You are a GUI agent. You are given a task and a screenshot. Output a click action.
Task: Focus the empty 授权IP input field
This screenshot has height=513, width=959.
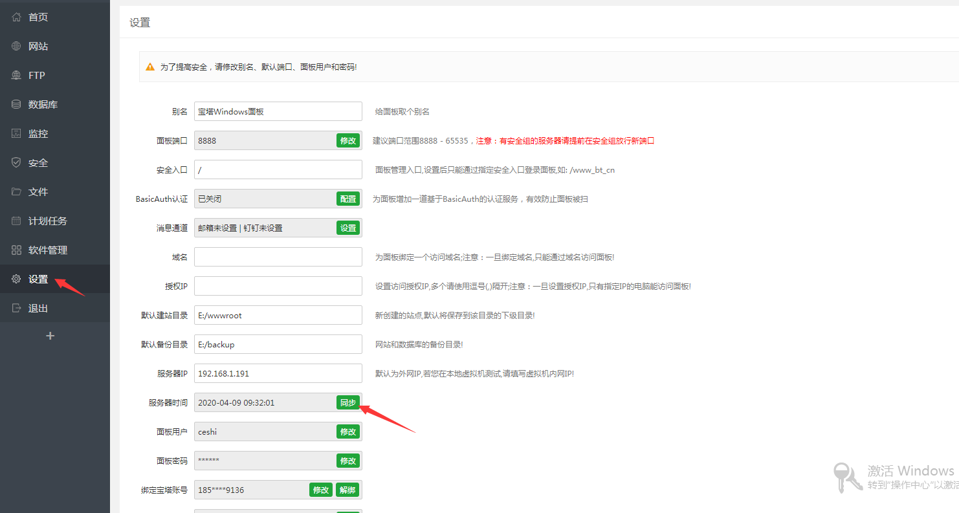[x=278, y=286]
